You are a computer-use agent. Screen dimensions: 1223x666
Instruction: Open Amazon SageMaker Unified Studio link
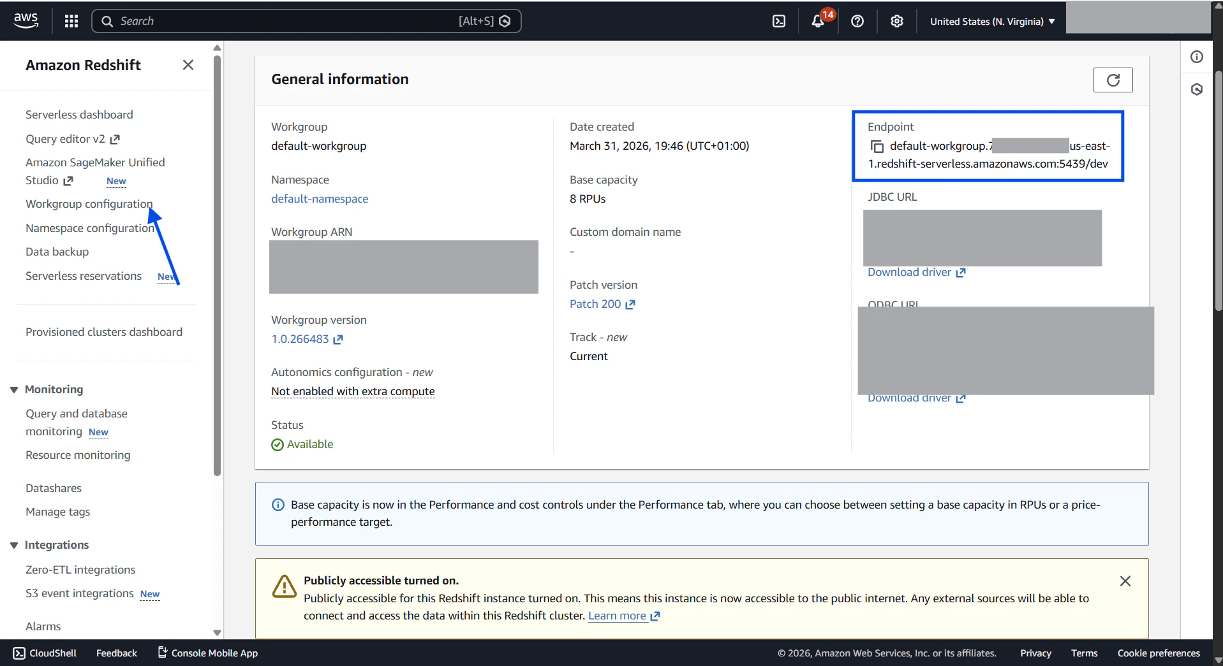point(95,171)
